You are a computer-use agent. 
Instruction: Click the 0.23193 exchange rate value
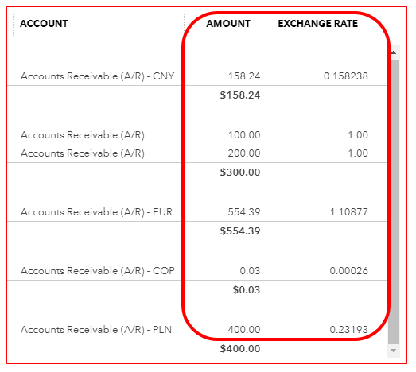[349, 330]
